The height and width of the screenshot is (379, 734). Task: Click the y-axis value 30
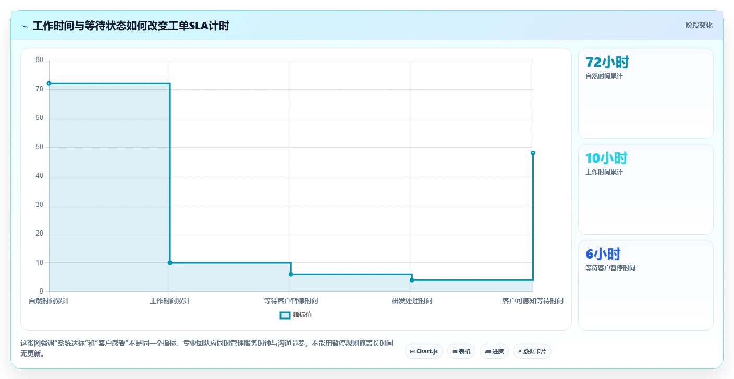tap(40, 205)
